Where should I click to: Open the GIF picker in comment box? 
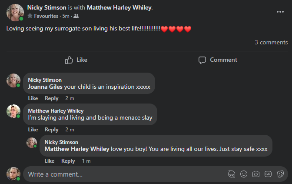click(268, 174)
